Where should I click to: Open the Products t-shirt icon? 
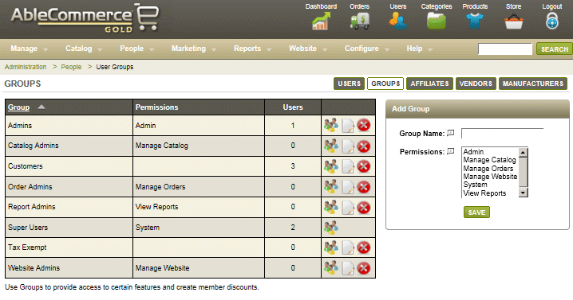coord(475,21)
